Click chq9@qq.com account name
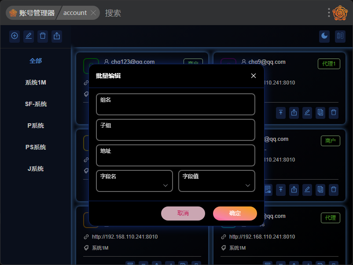Viewport: 353px width, 265px height. coord(267,62)
